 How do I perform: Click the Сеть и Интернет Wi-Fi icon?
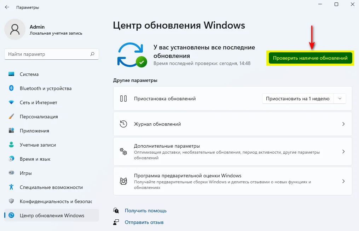pyautogui.click(x=11, y=102)
